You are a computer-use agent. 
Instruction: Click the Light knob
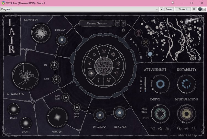point(26,123)
